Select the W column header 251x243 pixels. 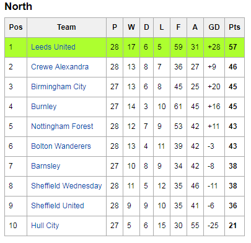pyautogui.click(x=131, y=27)
